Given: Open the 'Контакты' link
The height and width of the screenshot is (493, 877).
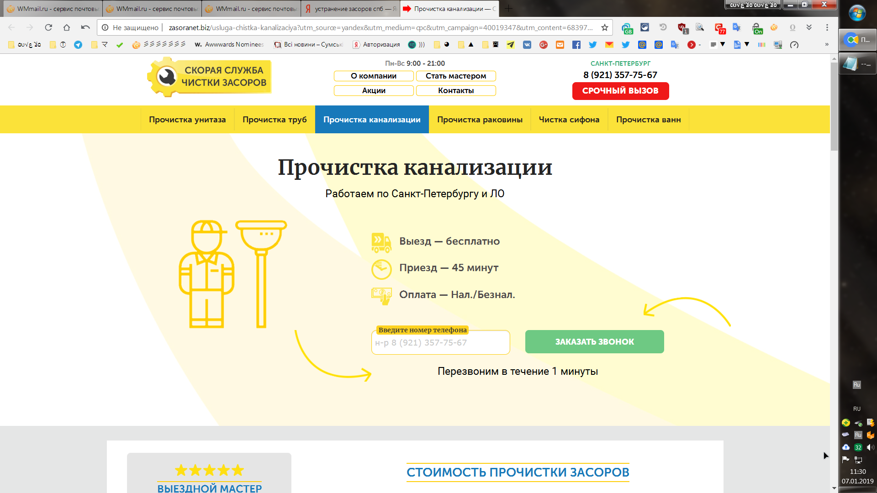Looking at the screenshot, I should pos(455,90).
